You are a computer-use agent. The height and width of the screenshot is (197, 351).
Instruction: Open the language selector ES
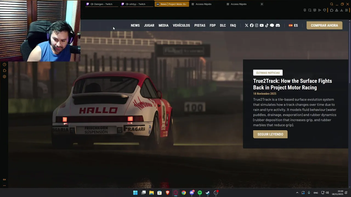293,25
